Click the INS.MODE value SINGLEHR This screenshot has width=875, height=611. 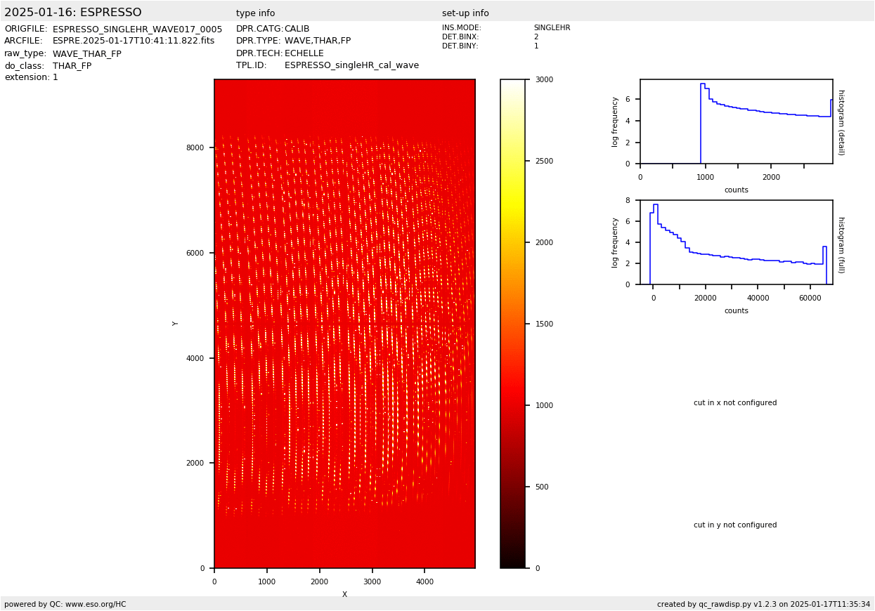552,28
